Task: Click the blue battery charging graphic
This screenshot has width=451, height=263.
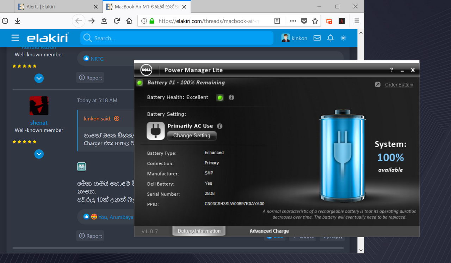Action: [342, 155]
